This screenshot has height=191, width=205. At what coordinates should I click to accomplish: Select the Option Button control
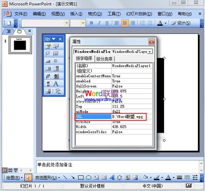[56, 61]
